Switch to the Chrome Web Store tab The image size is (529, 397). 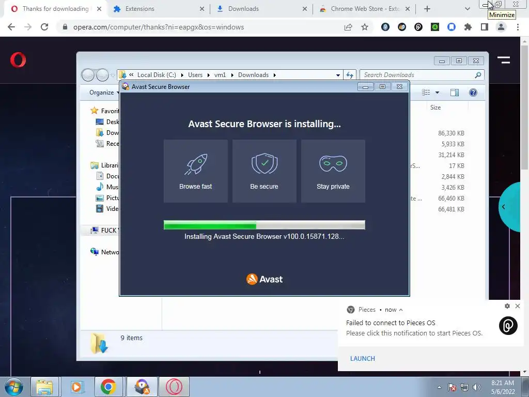(x=365, y=9)
